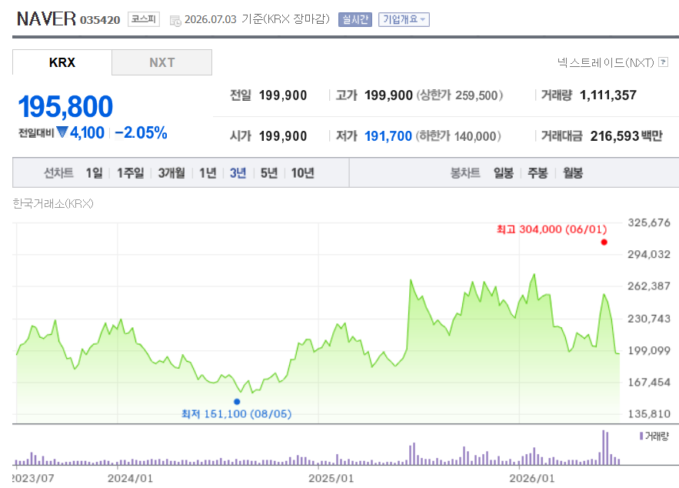The image size is (679, 488).
Task: Click the red 최고 high-point dot on the chart
Action: pyautogui.click(x=604, y=242)
